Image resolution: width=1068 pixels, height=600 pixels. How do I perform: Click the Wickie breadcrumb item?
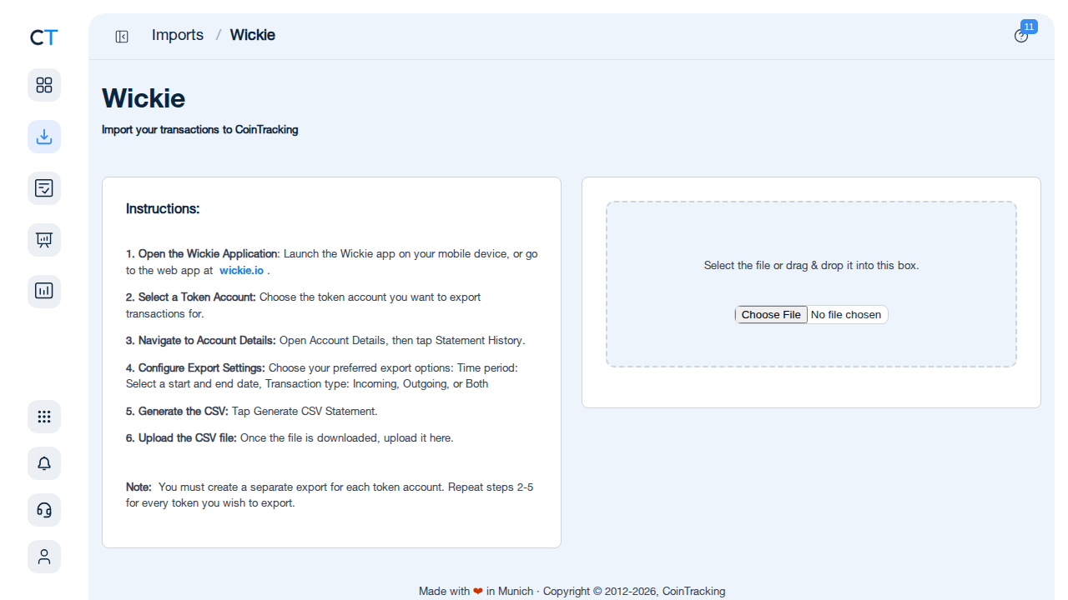[x=253, y=35]
